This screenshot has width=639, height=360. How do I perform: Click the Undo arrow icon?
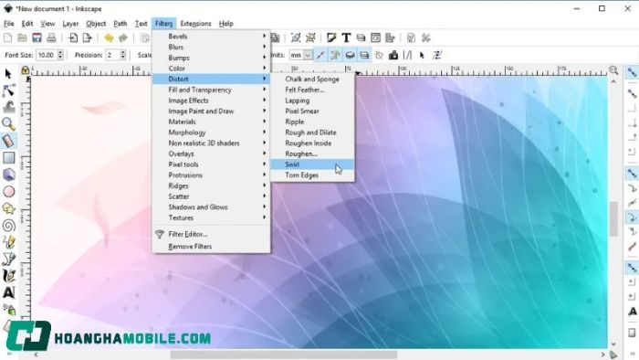pos(109,37)
